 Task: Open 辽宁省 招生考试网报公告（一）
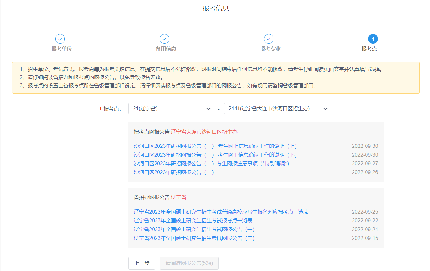194,230
